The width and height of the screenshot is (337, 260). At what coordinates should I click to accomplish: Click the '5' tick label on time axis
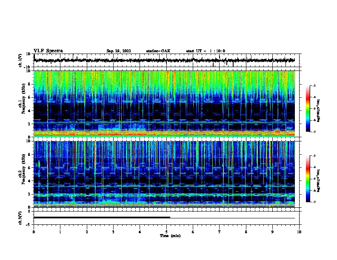point(166,232)
